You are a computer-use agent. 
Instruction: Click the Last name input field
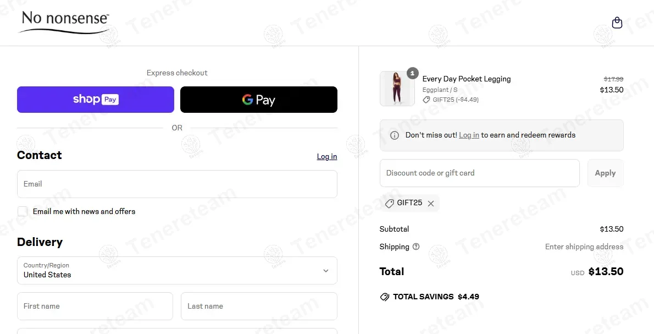point(259,306)
